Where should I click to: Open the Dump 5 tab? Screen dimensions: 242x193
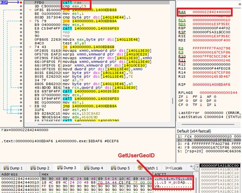point(120,168)
